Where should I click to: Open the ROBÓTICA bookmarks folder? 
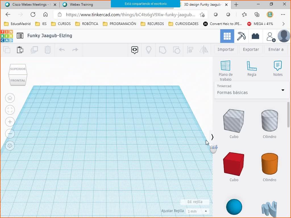pyautogui.click(x=87, y=24)
